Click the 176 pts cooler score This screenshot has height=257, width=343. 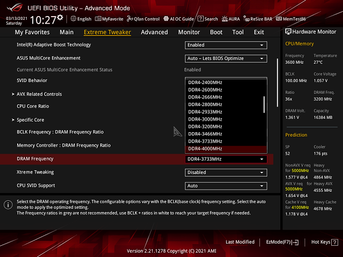[x=320, y=154]
